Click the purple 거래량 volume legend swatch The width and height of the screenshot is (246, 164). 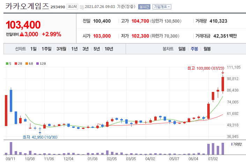(x=232, y=144)
